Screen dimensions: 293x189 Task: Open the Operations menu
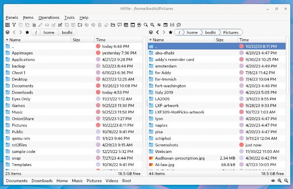[x=48, y=18]
